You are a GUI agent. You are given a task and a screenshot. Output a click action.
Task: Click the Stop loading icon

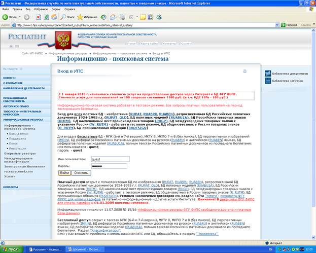pos(38,17)
